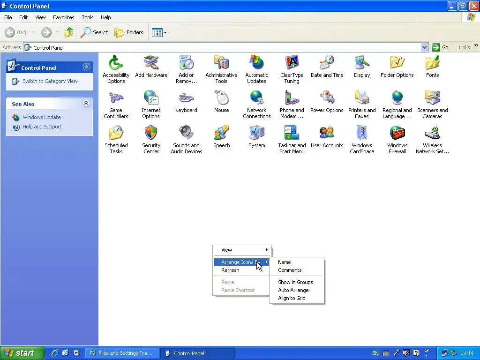Open the Start menu
Screen dimensions: 480x360
pyautogui.click(x=22, y=353)
